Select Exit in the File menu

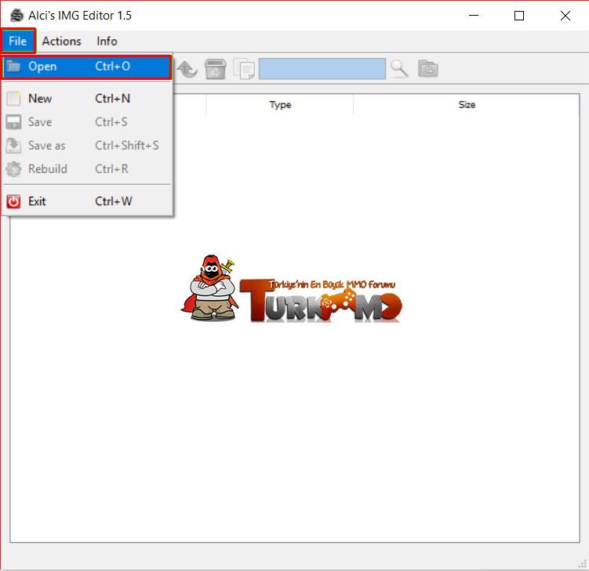(x=87, y=201)
